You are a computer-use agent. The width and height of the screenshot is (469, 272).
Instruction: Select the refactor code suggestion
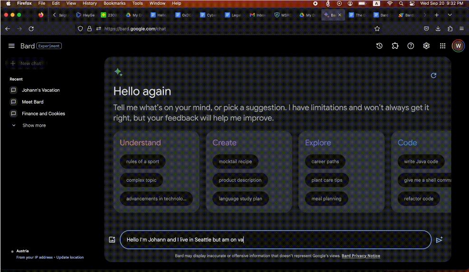(419, 198)
